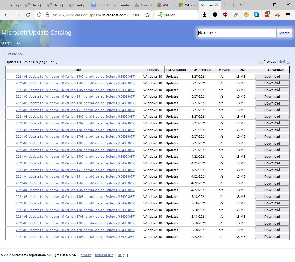295x262 pixels.
Task: Download 2021-04 Version 1607 x86 update
Action: coord(272,183)
